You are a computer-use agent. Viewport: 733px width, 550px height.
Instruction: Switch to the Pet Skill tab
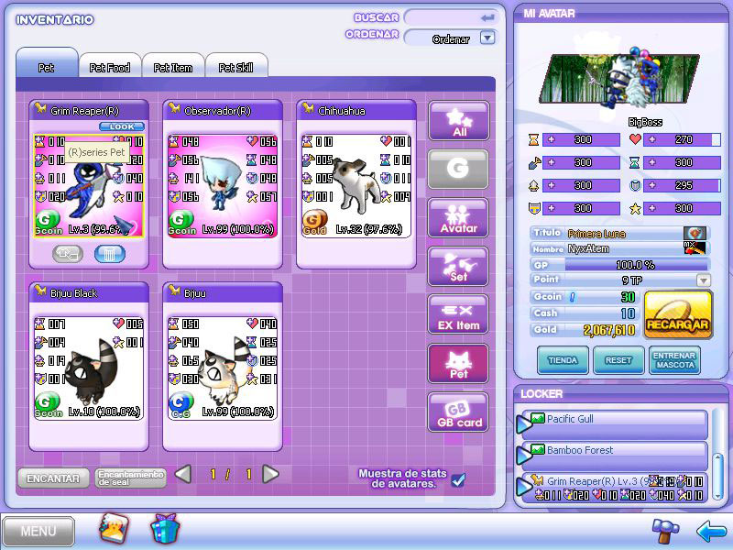pos(236,65)
